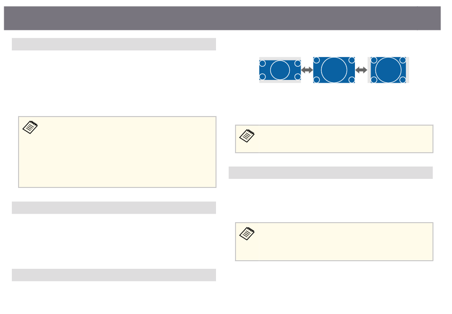Click the dark header bar at the top of the page

point(226,18)
